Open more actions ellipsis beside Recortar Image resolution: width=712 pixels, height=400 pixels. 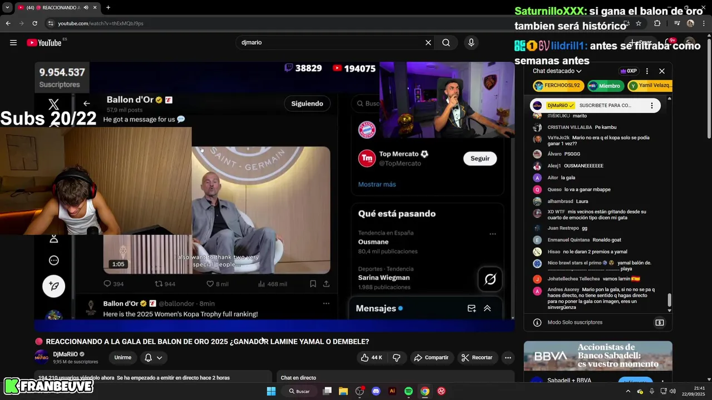[x=508, y=358]
